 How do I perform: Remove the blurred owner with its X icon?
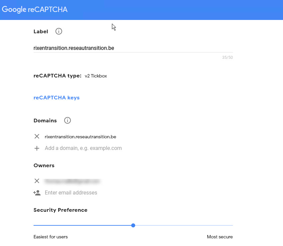[x=37, y=181]
